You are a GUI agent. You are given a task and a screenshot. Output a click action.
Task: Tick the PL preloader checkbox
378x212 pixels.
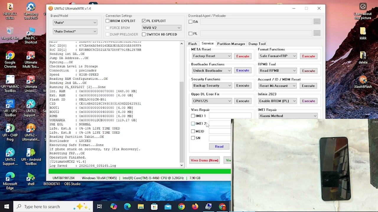[x=190, y=34]
